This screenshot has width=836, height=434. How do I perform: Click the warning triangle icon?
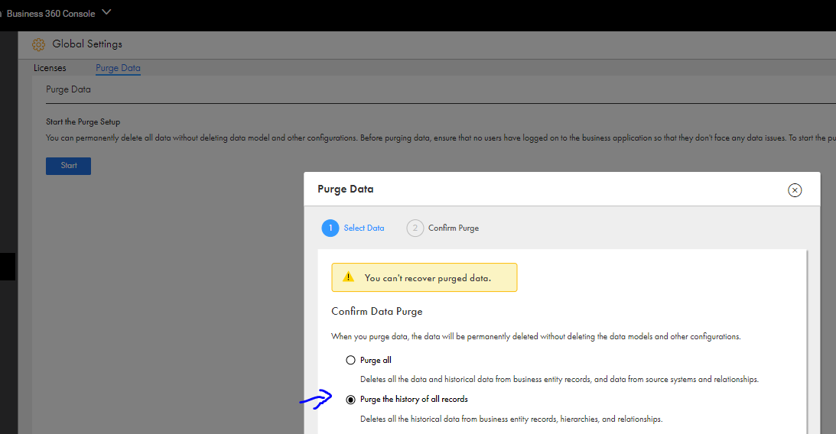coord(348,277)
